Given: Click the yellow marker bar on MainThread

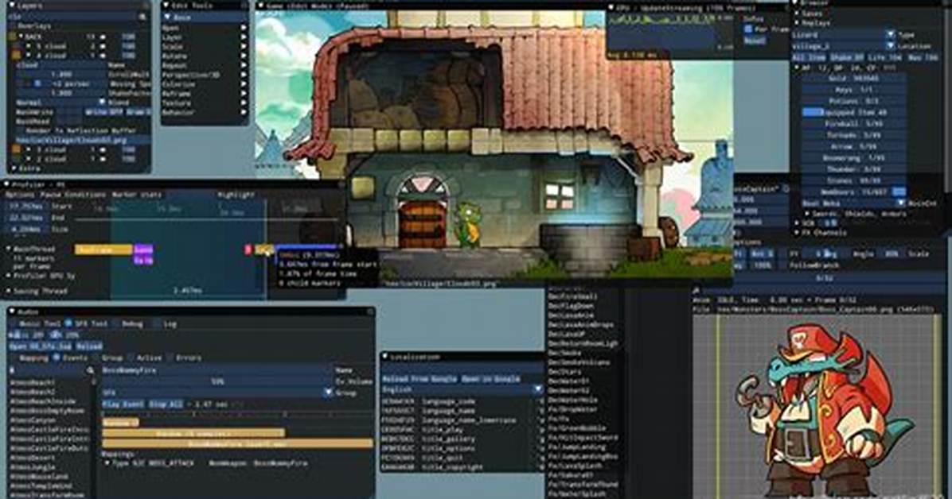Looking at the screenshot, I should [x=103, y=249].
